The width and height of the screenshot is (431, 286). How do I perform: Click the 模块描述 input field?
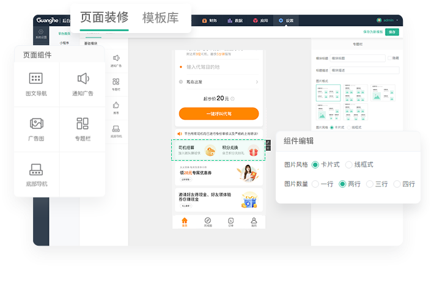[x=364, y=70]
